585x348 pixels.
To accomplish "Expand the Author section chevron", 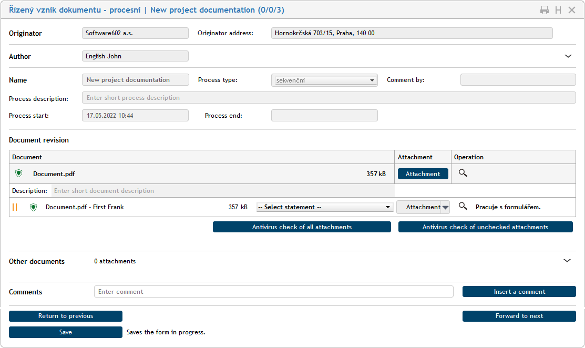I will pyautogui.click(x=568, y=56).
